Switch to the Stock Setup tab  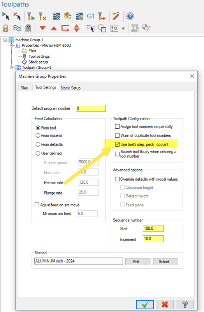70,88
